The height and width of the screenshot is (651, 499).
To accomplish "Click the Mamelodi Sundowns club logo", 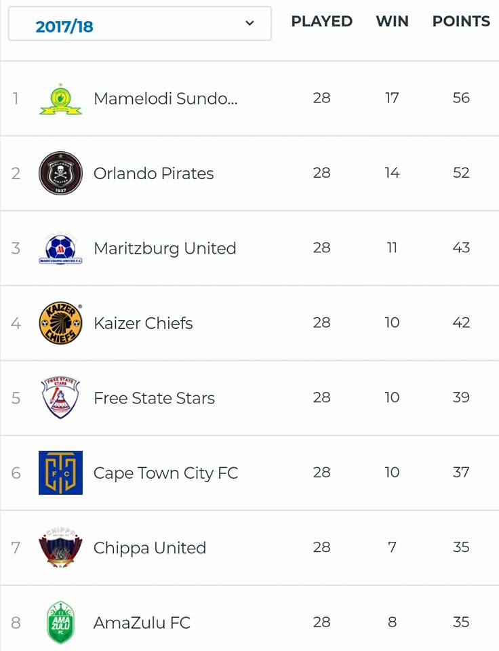I will tap(60, 99).
